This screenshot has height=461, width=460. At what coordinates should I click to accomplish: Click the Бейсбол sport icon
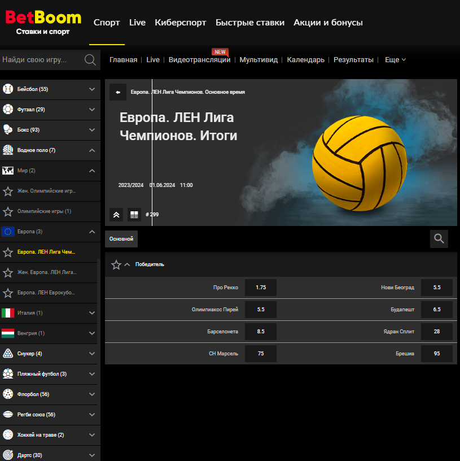(x=8, y=89)
